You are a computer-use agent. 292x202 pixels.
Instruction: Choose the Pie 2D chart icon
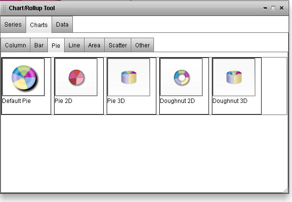pyautogui.click(x=76, y=77)
